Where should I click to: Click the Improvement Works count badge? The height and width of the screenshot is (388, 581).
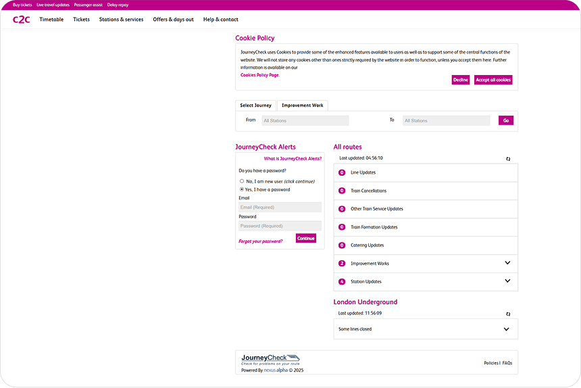click(x=342, y=264)
